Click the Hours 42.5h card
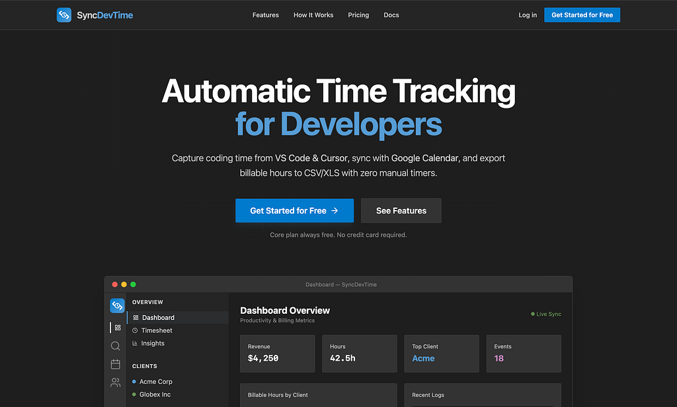The width and height of the screenshot is (677, 407). (x=360, y=353)
